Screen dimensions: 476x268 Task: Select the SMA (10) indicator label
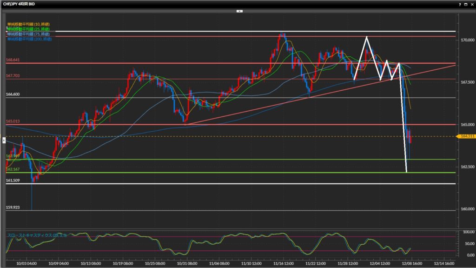coord(28,24)
